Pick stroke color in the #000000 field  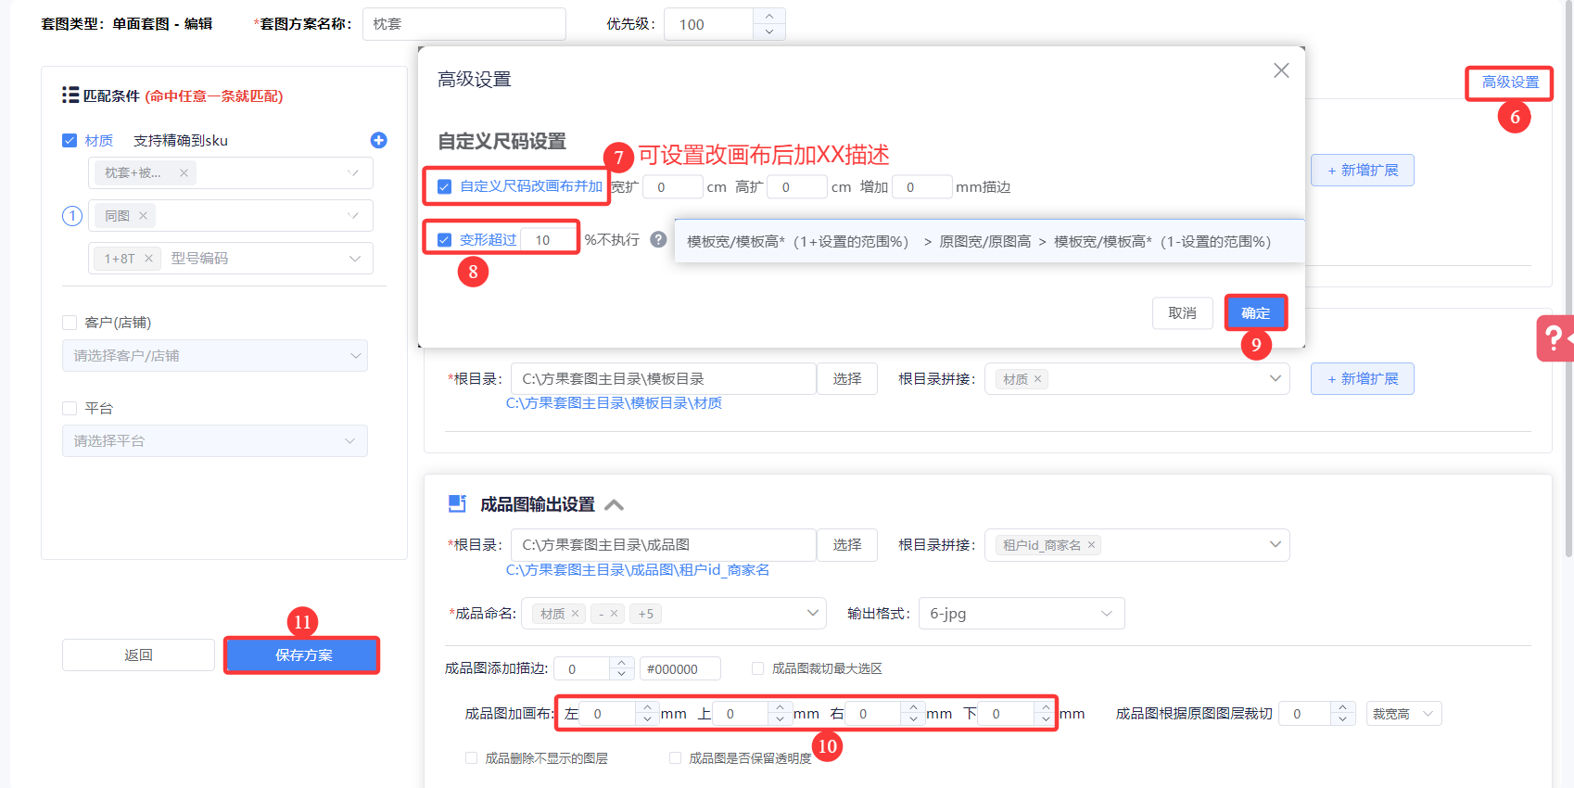point(680,669)
